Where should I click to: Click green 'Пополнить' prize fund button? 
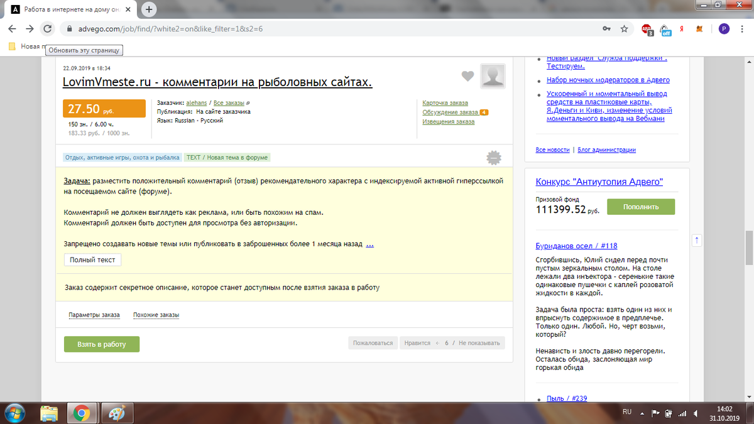[x=641, y=207]
